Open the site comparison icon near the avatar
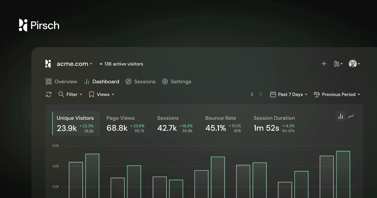The width and height of the screenshot is (377, 198). click(337, 63)
